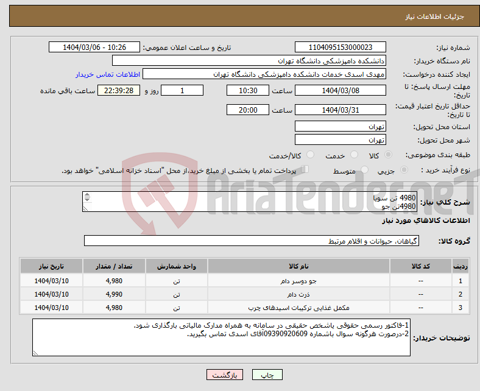
Task: Click the item مکمل غذایی ترکیبات اسیدهای چرب
Action: point(298,308)
